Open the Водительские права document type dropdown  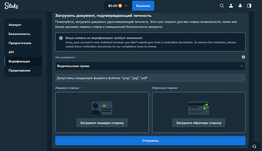pos(150,66)
